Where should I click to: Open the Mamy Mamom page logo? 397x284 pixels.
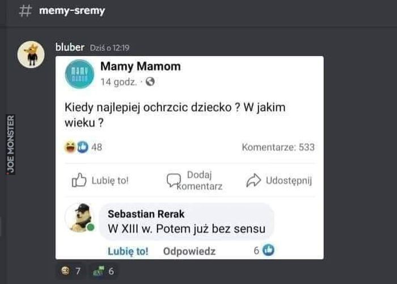coord(79,74)
